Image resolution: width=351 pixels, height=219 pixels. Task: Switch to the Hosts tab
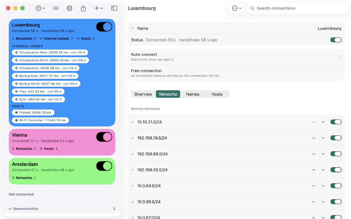pyautogui.click(x=217, y=94)
